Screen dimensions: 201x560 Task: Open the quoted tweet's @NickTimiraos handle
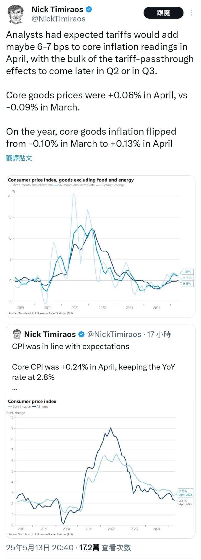point(114,334)
